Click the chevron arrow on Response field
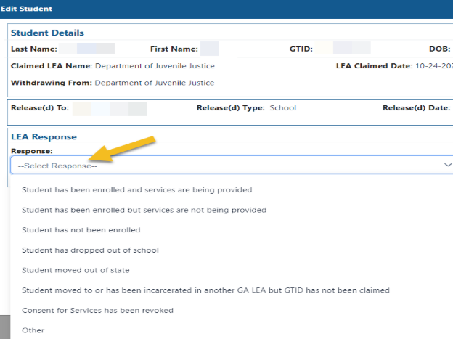Screen dimensions: 453x339 coord(447,166)
